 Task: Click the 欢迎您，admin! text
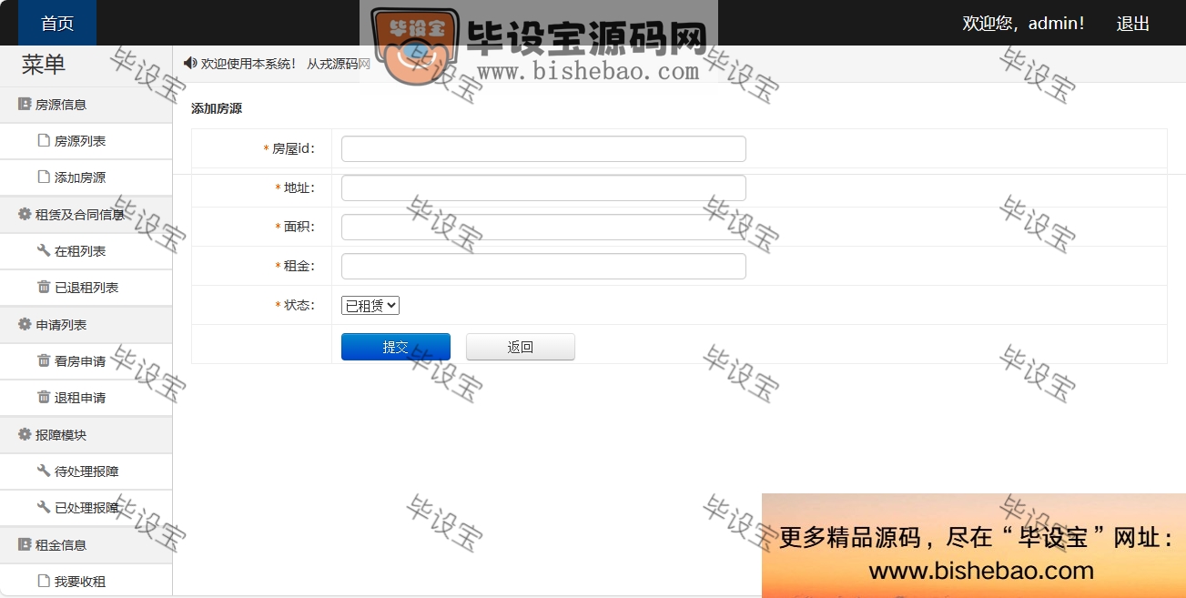tap(1024, 24)
